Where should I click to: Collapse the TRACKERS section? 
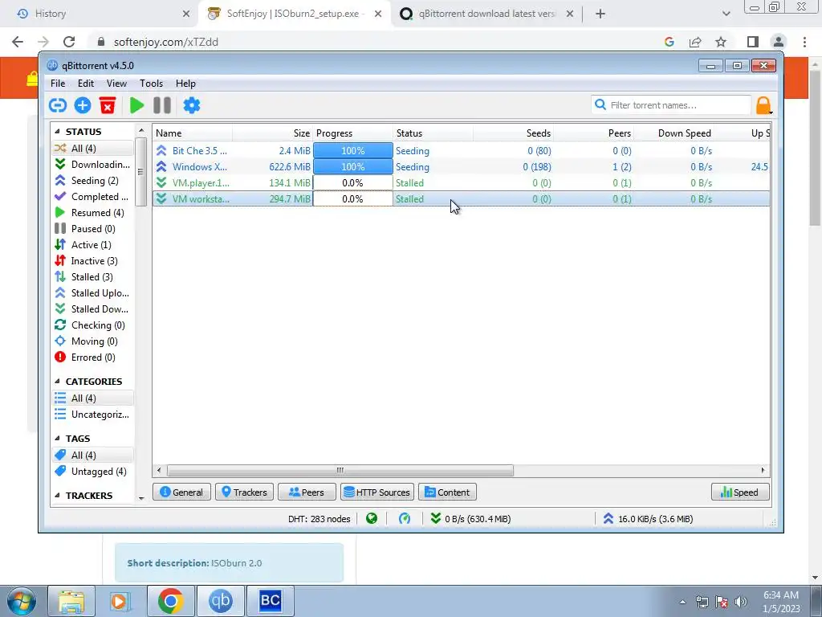click(57, 496)
